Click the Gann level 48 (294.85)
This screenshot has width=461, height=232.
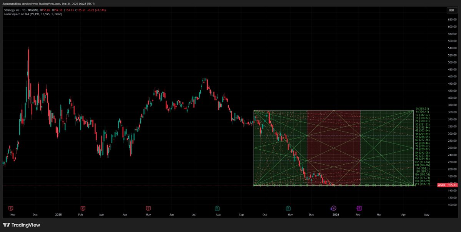pyautogui.click(x=423, y=134)
